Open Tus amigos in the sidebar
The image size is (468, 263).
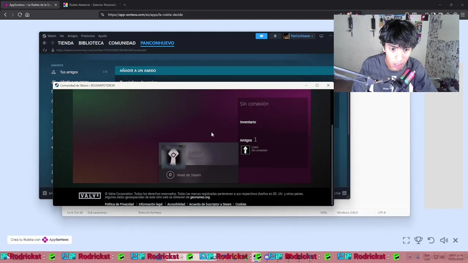click(x=69, y=72)
